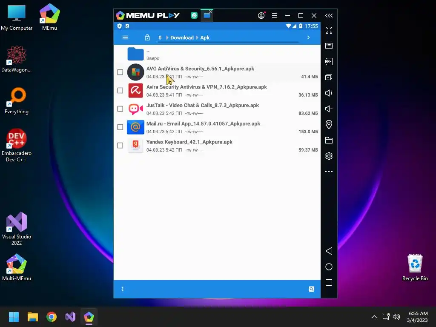Viewport: 436px width, 327px height.
Task: Click Avira Security app icon
Action: pos(135,91)
